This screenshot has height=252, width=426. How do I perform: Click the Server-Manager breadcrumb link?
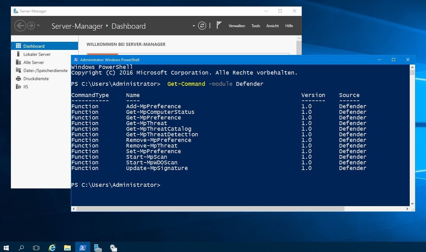(77, 26)
